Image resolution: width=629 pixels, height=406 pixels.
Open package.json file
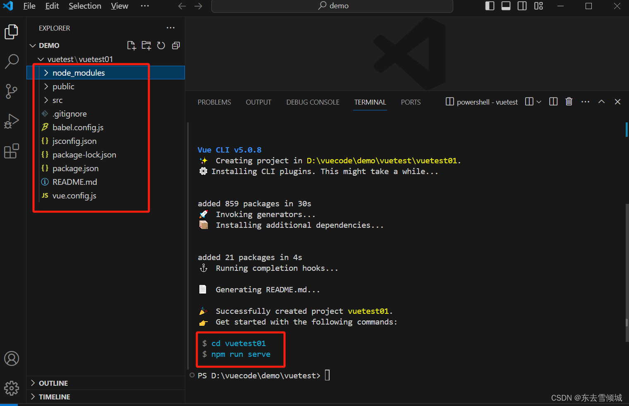coord(106,168)
